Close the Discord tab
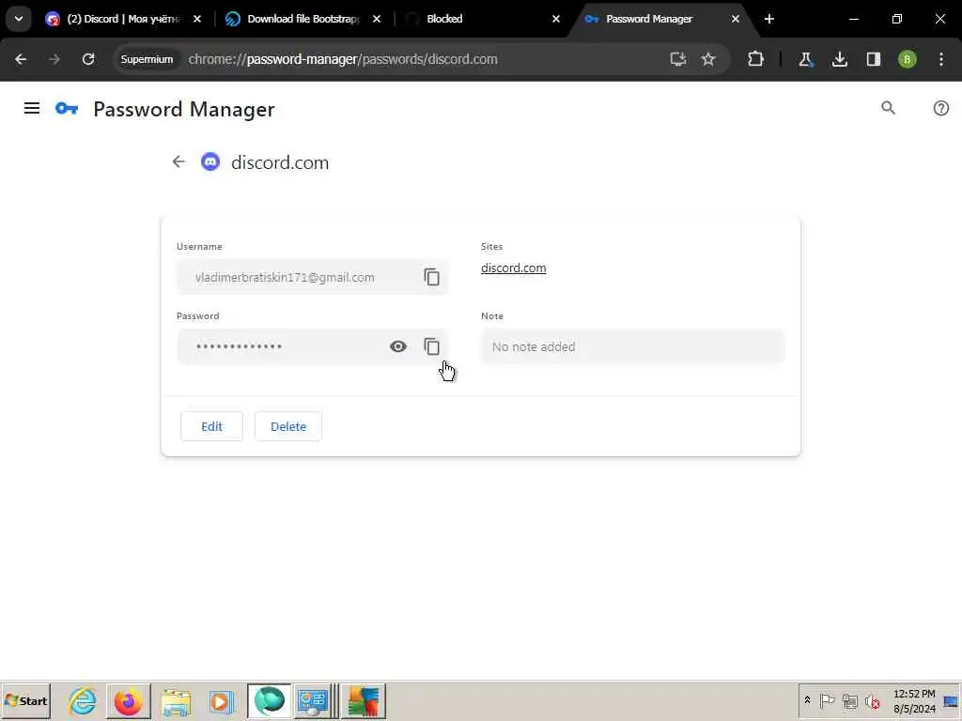 click(197, 19)
